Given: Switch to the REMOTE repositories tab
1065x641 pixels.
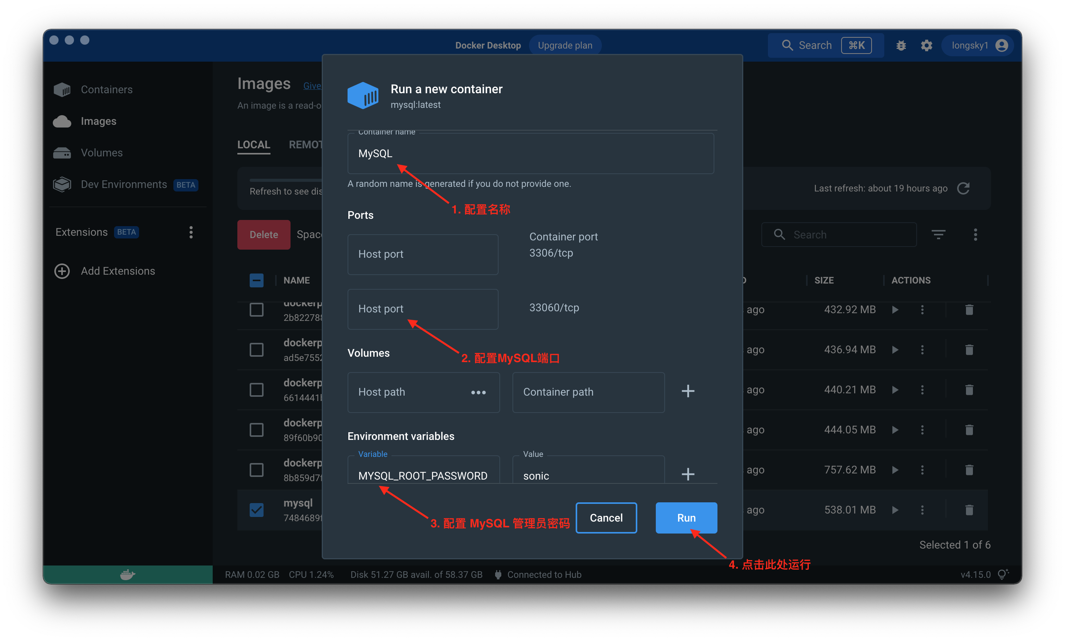Looking at the screenshot, I should (306, 145).
